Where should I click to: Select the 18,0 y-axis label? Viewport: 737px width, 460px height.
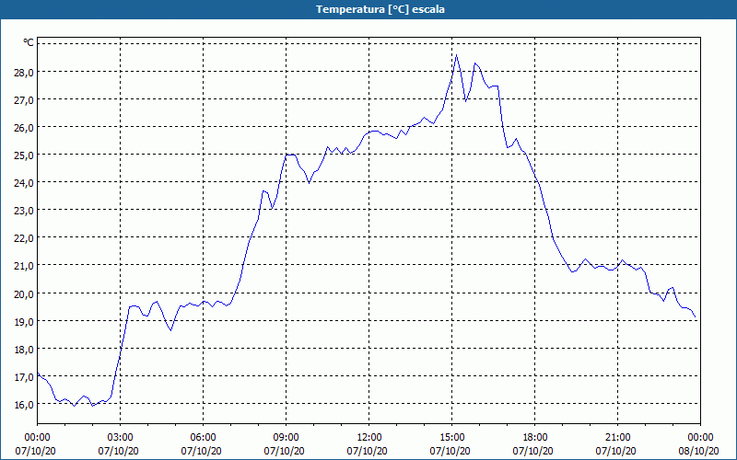pyautogui.click(x=24, y=350)
